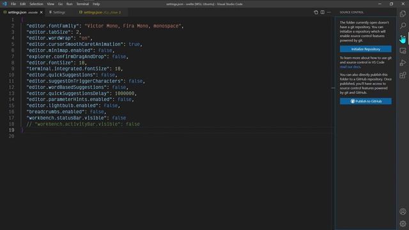Open the Search view in activity bar

pos(403,26)
